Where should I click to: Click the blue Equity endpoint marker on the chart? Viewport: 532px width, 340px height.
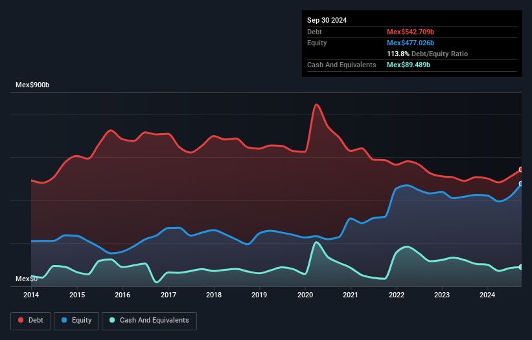coord(521,184)
